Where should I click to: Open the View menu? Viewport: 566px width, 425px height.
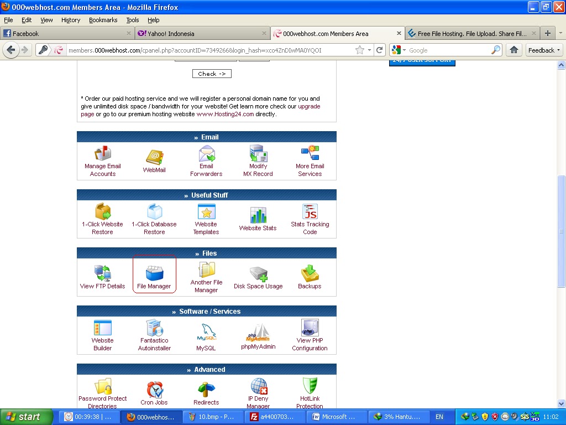(46, 20)
